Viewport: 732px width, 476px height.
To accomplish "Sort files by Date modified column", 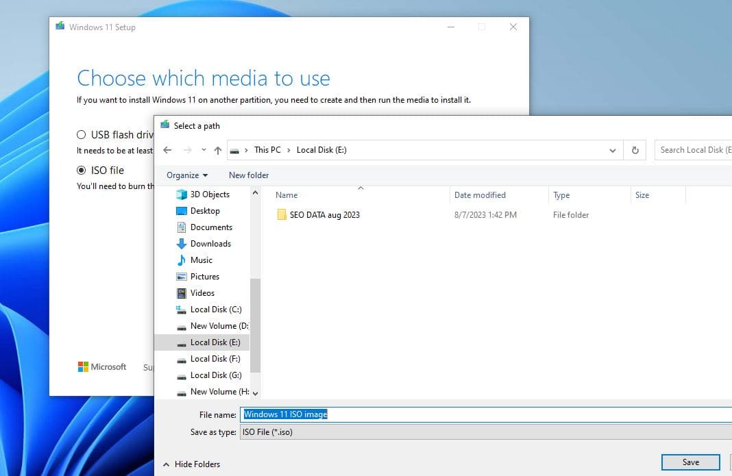I will point(480,195).
